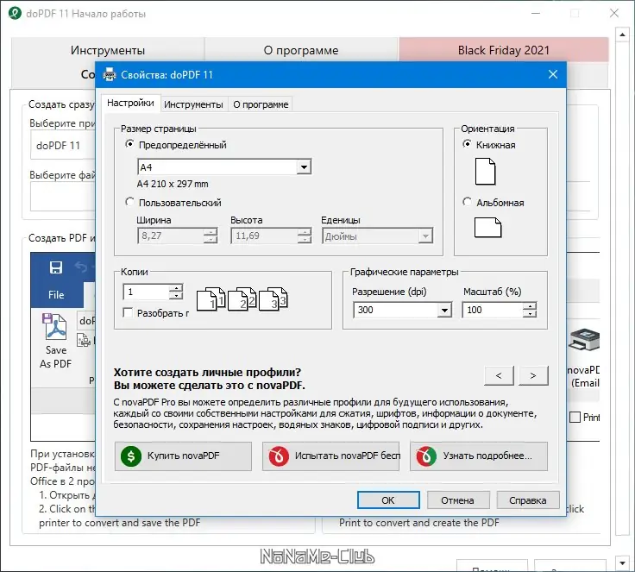Open the Black Friday 2021 tab
This screenshot has height=572, width=635.
(503, 50)
